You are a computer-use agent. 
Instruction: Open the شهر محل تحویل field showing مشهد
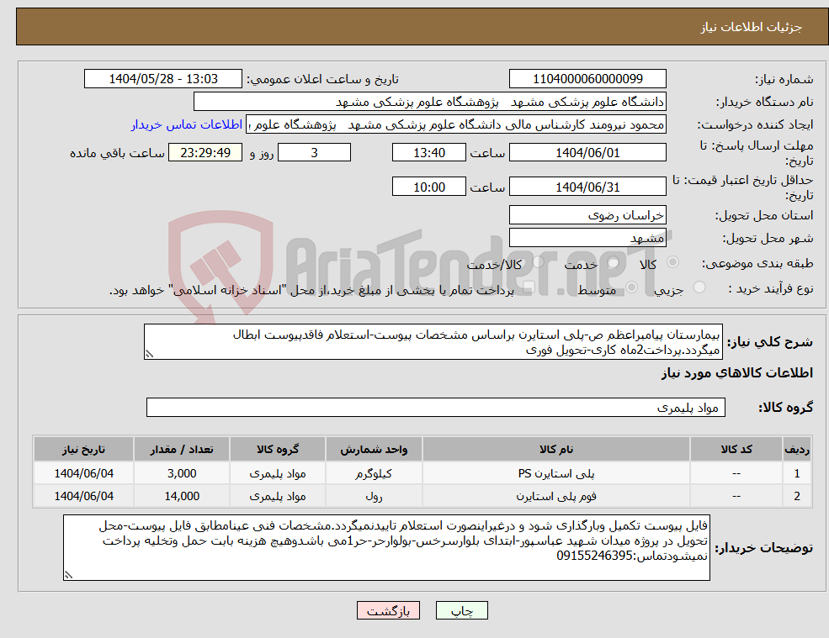[x=587, y=237]
